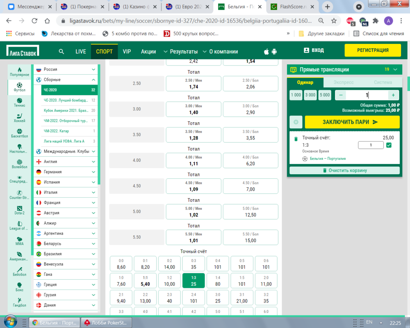410x328 pixels.
Task: Open ЧЕ-2020. Лучший бомбардир league
Action: [x=69, y=100]
